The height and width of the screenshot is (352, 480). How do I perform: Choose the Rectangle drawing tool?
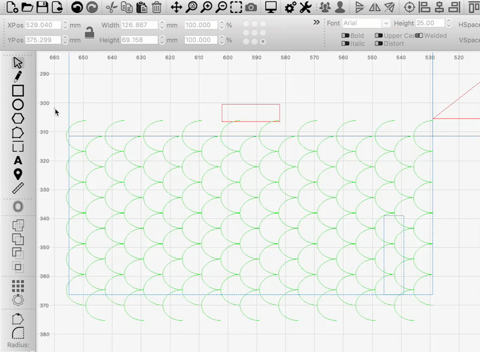18,90
